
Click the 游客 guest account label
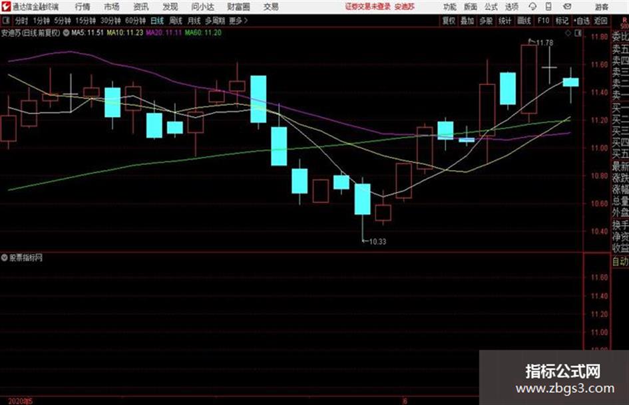pyautogui.click(x=601, y=7)
